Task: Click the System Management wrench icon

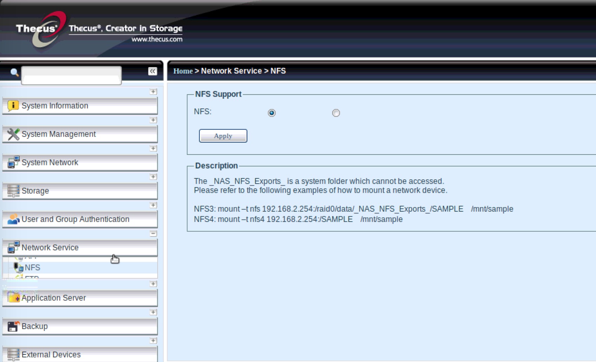Action: (x=13, y=134)
